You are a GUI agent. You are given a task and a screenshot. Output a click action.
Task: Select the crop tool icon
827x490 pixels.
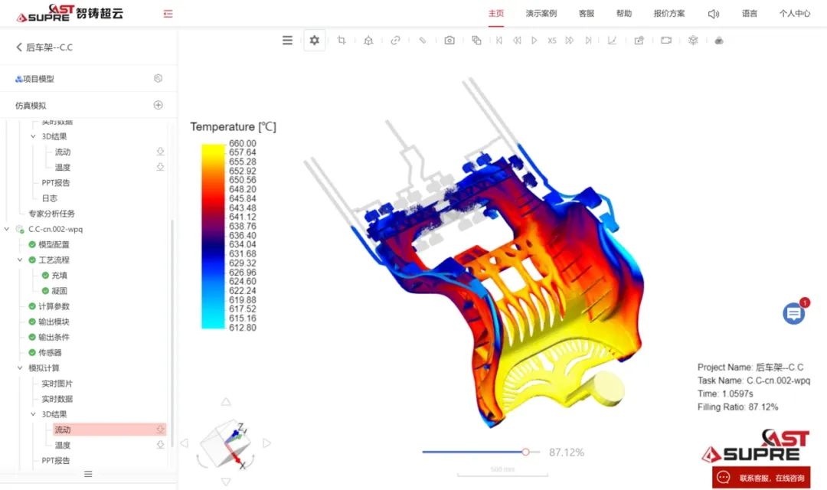(x=342, y=41)
